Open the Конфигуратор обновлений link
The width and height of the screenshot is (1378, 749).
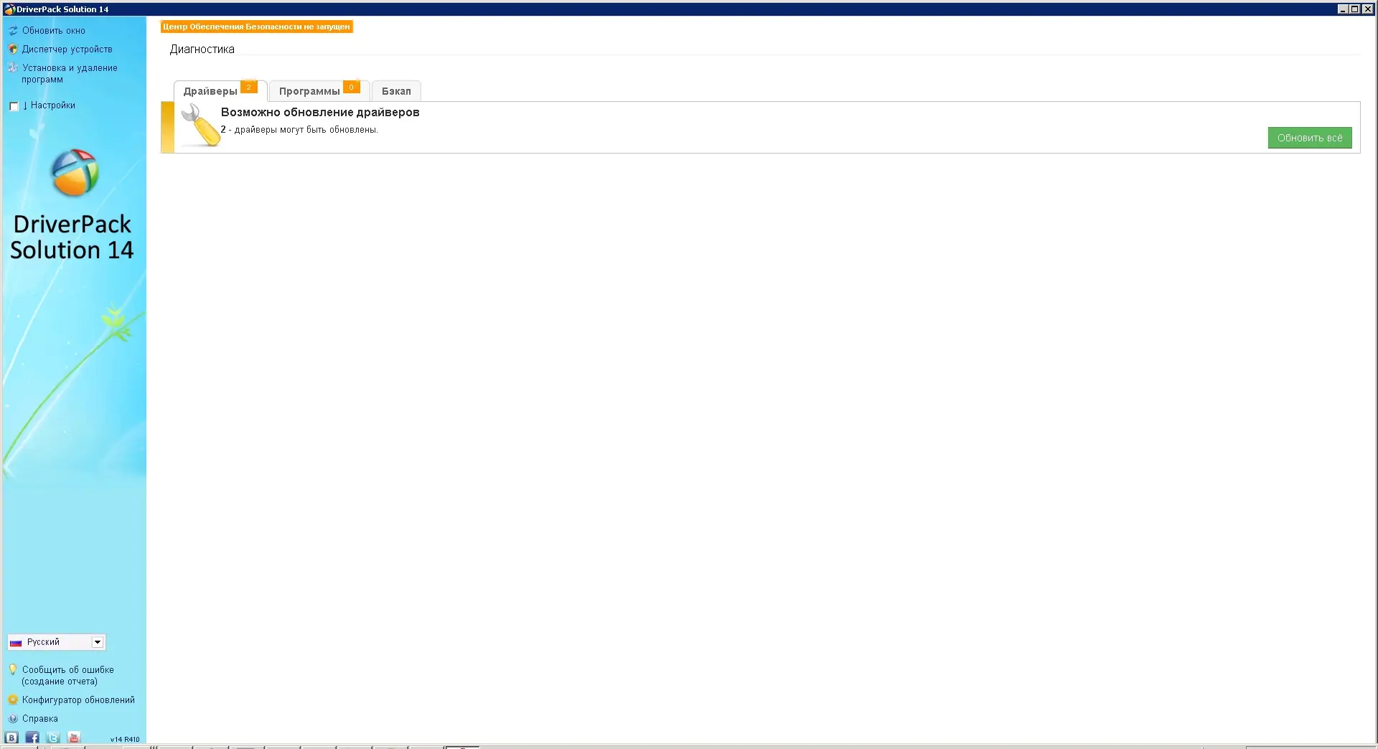pos(78,700)
